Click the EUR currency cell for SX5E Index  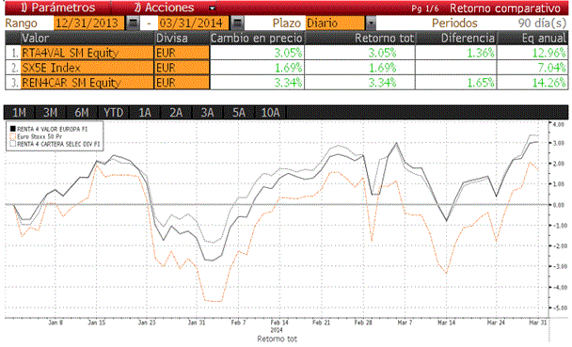click(182, 68)
